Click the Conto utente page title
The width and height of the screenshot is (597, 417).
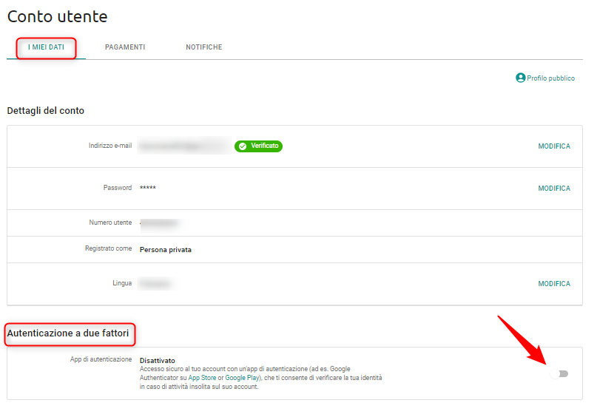tap(57, 16)
